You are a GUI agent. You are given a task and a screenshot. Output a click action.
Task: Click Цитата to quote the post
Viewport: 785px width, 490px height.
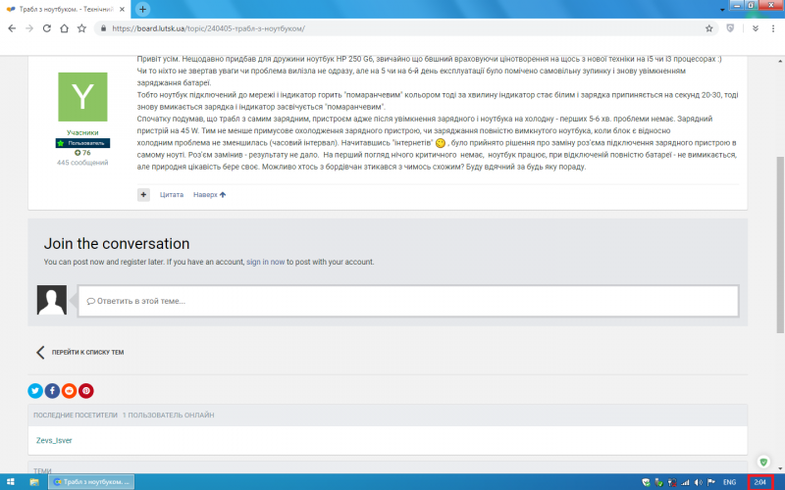click(172, 195)
